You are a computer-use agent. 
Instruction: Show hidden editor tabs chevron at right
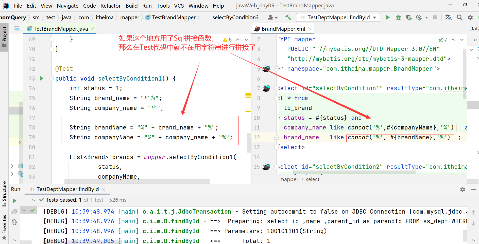click(475, 40)
